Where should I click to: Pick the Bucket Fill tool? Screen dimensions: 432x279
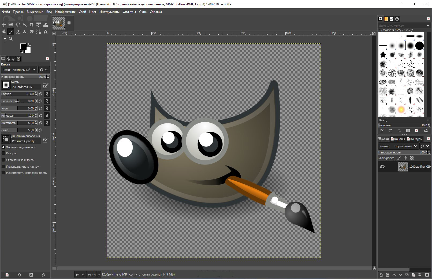click(4, 32)
